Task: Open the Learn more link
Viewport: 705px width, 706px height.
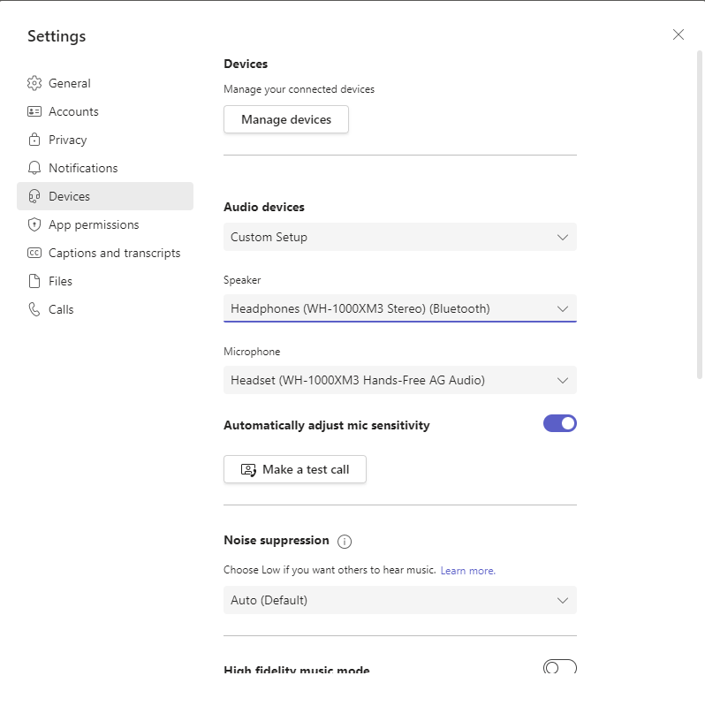Action: [467, 571]
